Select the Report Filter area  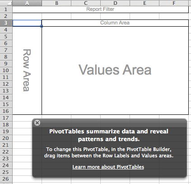click(100, 9)
